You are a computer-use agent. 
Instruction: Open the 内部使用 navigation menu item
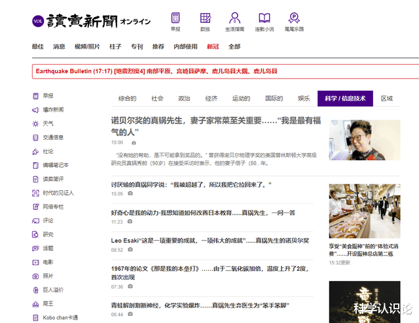185,46
